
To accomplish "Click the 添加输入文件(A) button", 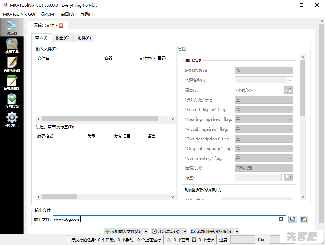I will [x=123, y=231].
